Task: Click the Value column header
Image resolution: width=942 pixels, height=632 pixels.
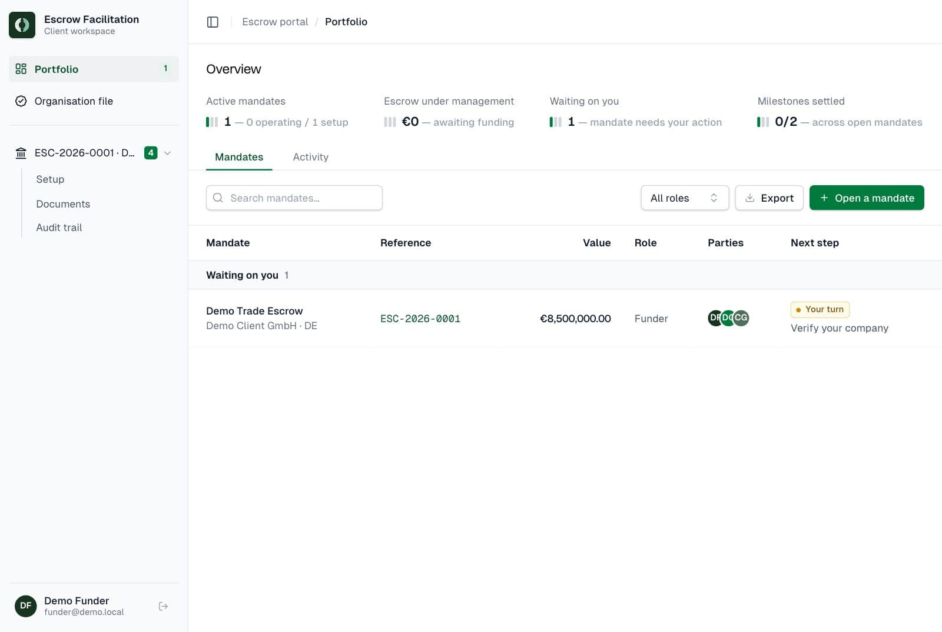Action: tap(596, 243)
